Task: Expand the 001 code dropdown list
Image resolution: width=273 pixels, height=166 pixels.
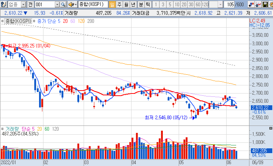Action: coord(57,4)
